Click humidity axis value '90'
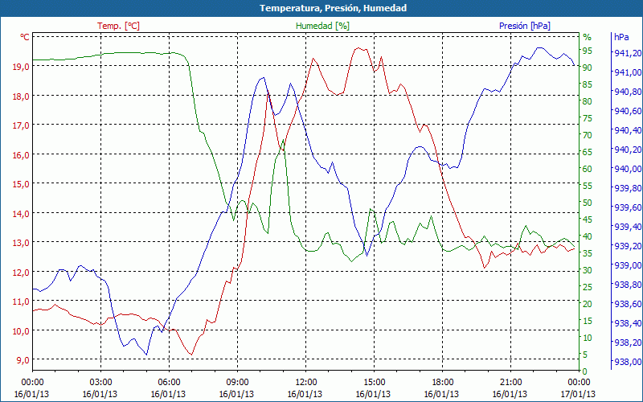Image resolution: width=643 pixels, height=402 pixels. pos(588,68)
